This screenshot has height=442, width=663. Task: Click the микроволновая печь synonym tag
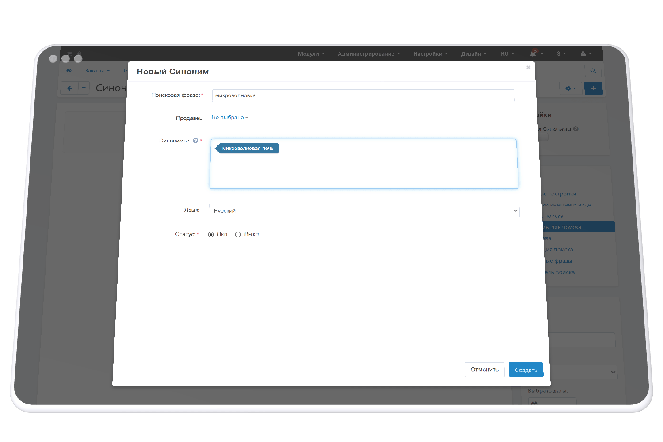pos(247,149)
